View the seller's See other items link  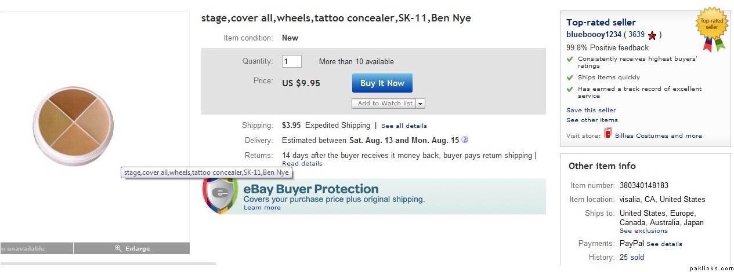click(x=592, y=120)
